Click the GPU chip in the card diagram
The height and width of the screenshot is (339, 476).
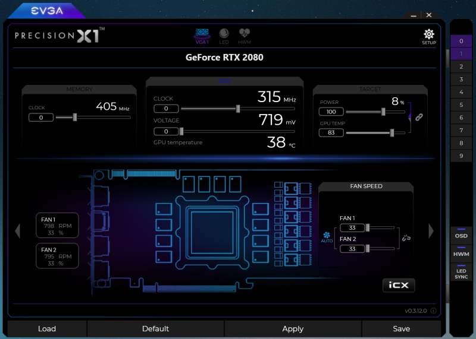pyautogui.click(x=212, y=232)
